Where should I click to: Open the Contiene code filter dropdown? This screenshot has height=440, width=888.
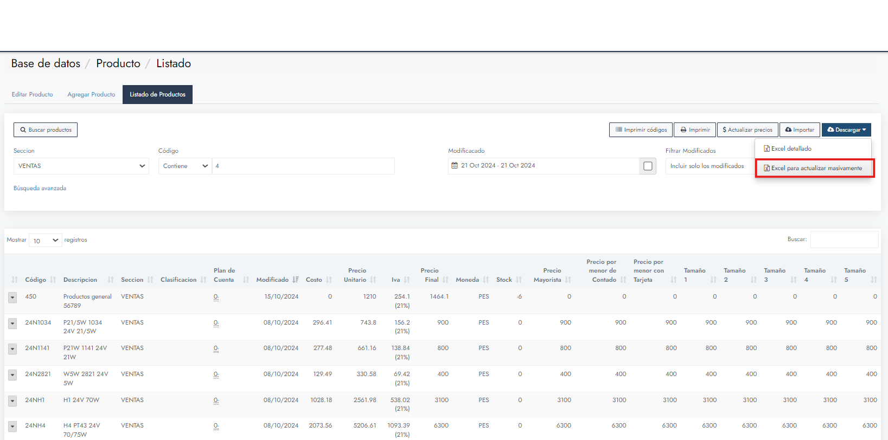click(185, 166)
